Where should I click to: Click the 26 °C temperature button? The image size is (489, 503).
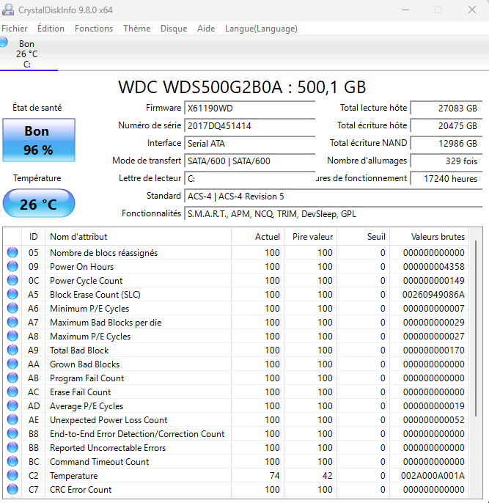click(x=39, y=203)
